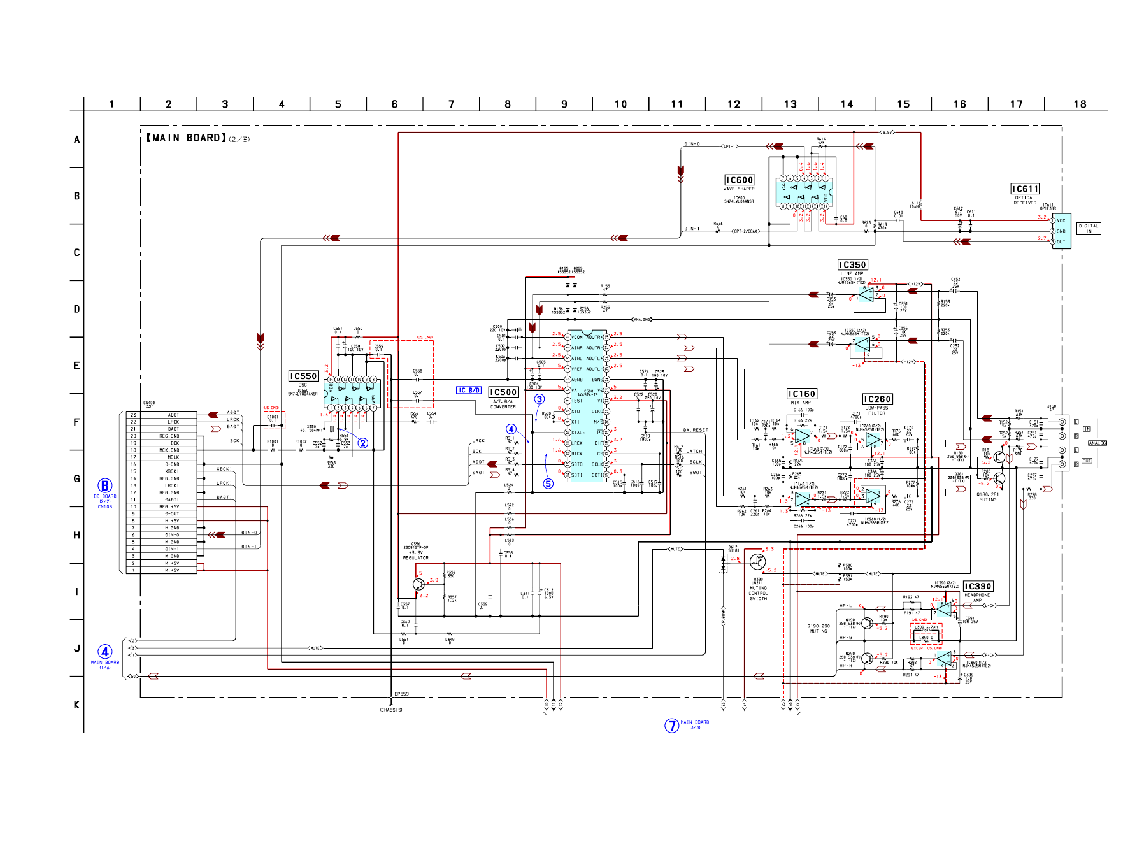Click connector pin 15 XBCKI row
Screen dimensions: 1144x860
tap(161, 471)
